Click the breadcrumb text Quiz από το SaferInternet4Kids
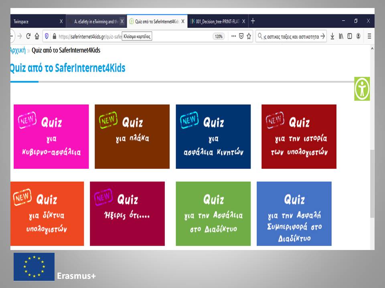This screenshot has width=385, height=288. (66, 50)
